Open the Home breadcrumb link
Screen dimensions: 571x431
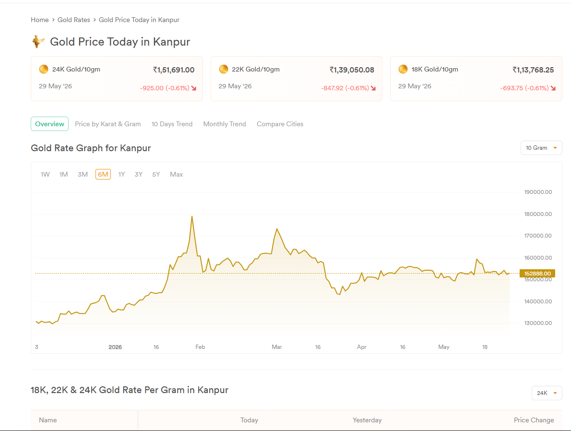[40, 20]
